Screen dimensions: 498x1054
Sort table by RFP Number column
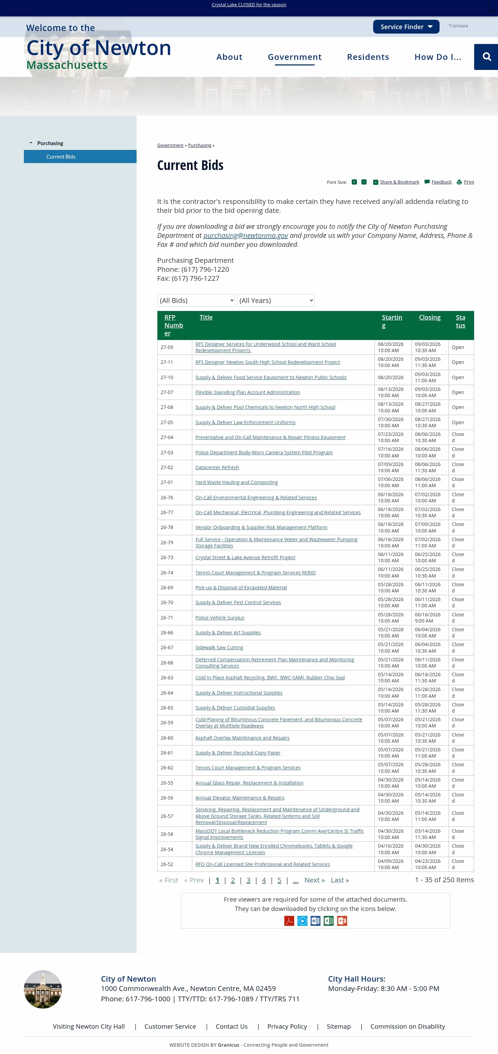coord(174,325)
